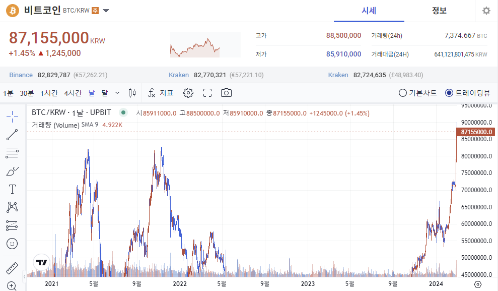Choose the brush drawing tool

pyautogui.click(x=12, y=171)
